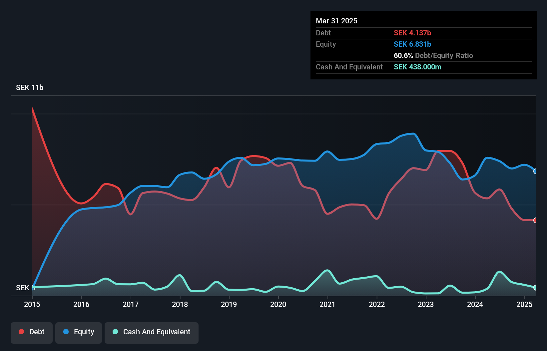Select the 2017 x-axis label
The width and height of the screenshot is (547, 351).
pos(131,304)
